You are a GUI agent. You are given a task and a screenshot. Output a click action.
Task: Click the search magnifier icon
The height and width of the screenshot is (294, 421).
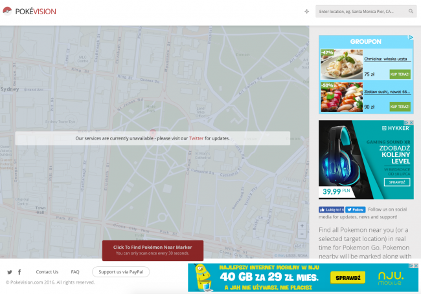tap(411, 11)
